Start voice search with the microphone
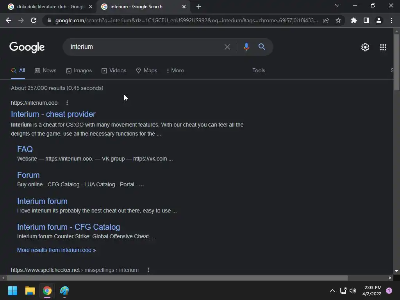This screenshot has width=400, height=300. click(246, 47)
